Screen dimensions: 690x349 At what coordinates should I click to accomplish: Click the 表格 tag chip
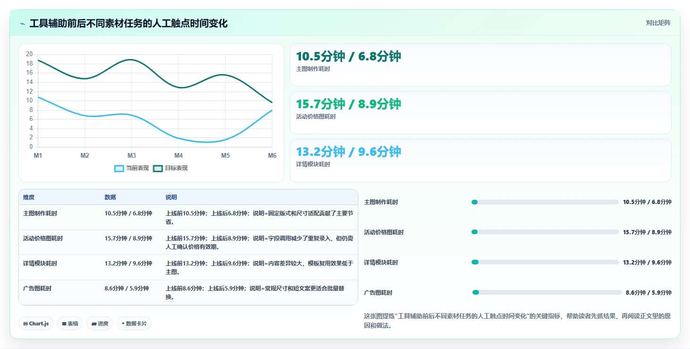70,323
